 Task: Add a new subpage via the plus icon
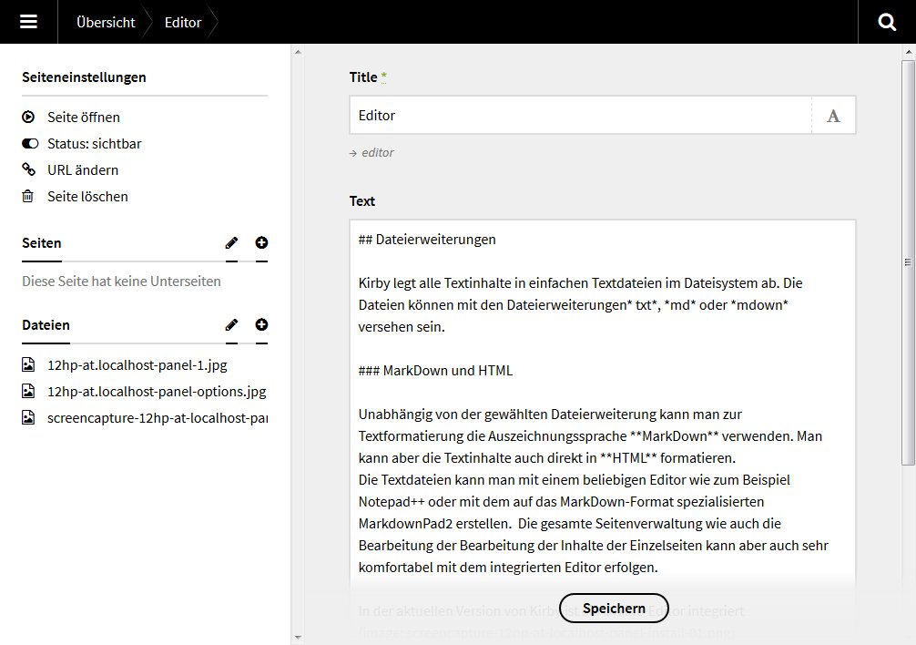[x=261, y=242]
